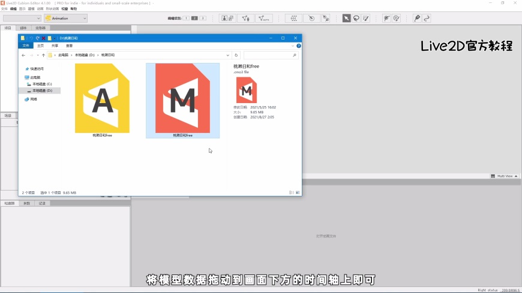This screenshot has width=522, height=293.
Task: Open the 查看 tab in Explorer ribbon
Action: [69, 46]
